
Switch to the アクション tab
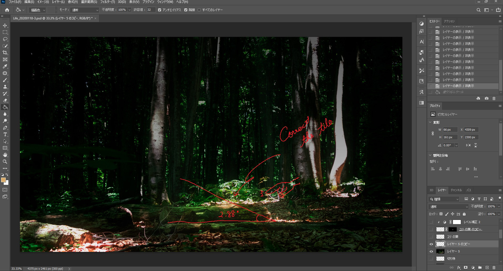(x=449, y=21)
